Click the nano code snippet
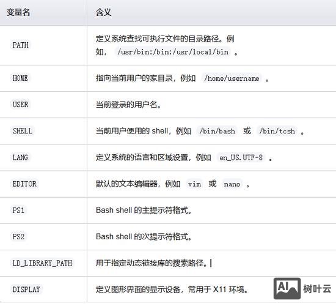 coord(232,184)
